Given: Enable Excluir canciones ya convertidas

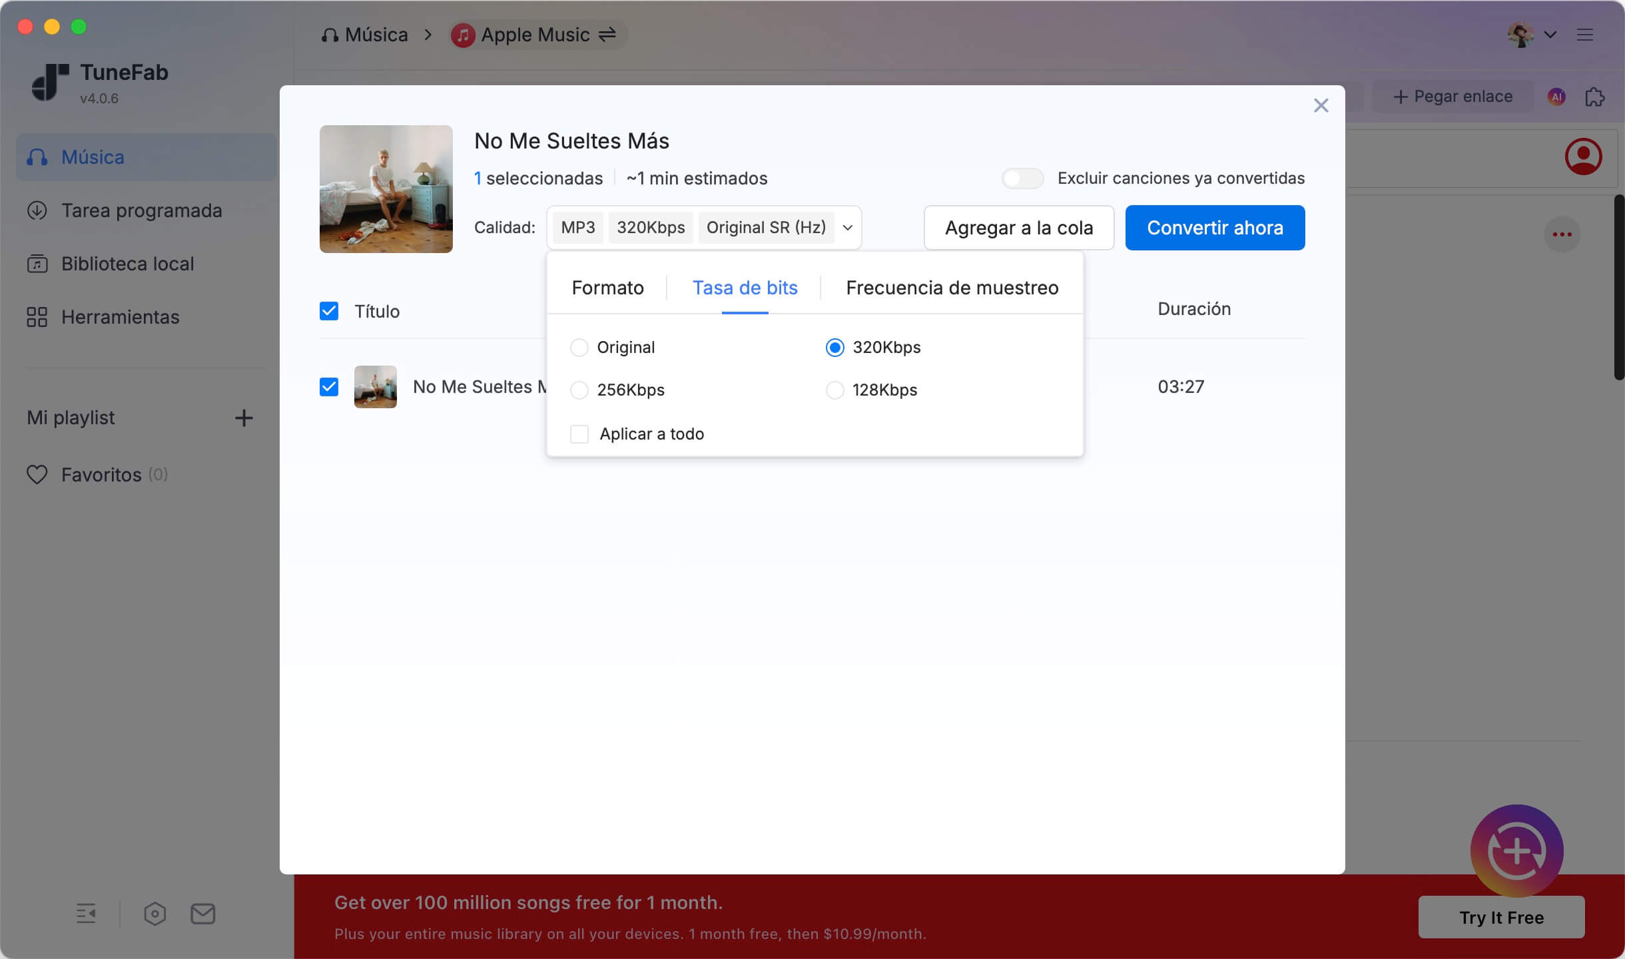Looking at the screenshot, I should (x=1022, y=178).
